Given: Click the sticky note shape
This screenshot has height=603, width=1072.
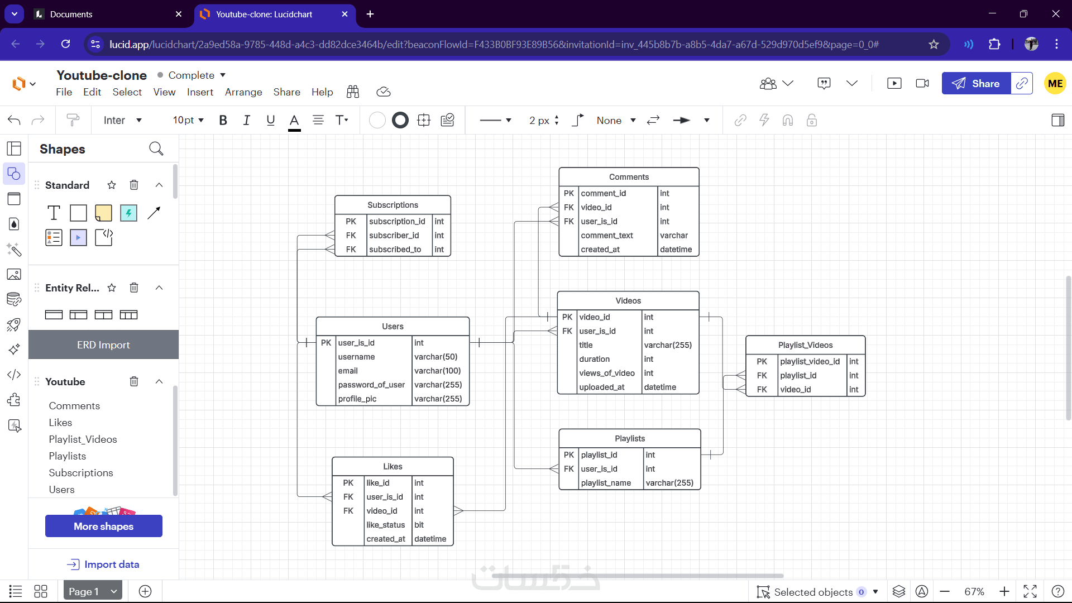Looking at the screenshot, I should [x=103, y=213].
